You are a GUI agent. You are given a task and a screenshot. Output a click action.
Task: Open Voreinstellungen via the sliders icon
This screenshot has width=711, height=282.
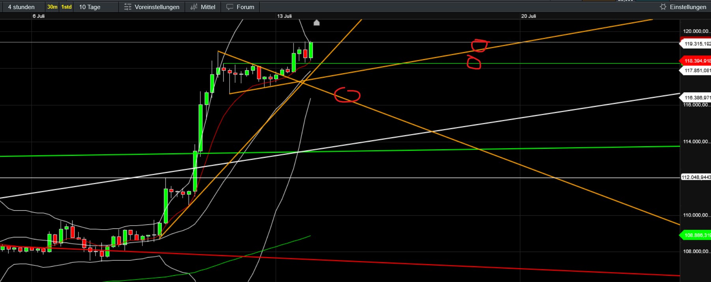coord(127,7)
